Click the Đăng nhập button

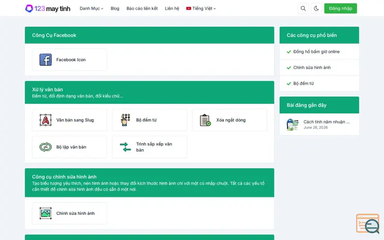(340, 9)
